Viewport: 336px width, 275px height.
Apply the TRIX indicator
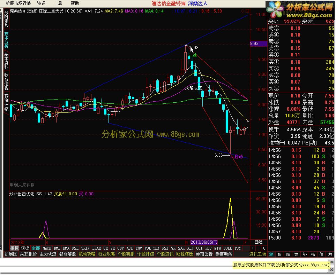85,248
